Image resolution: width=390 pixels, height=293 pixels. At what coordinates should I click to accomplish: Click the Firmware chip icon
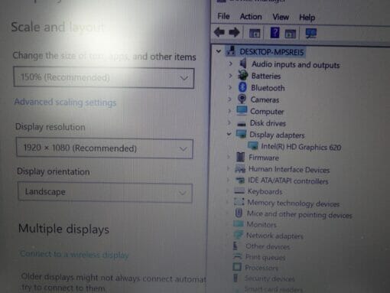[240, 157]
